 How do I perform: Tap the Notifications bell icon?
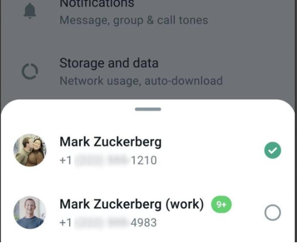(x=30, y=11)
